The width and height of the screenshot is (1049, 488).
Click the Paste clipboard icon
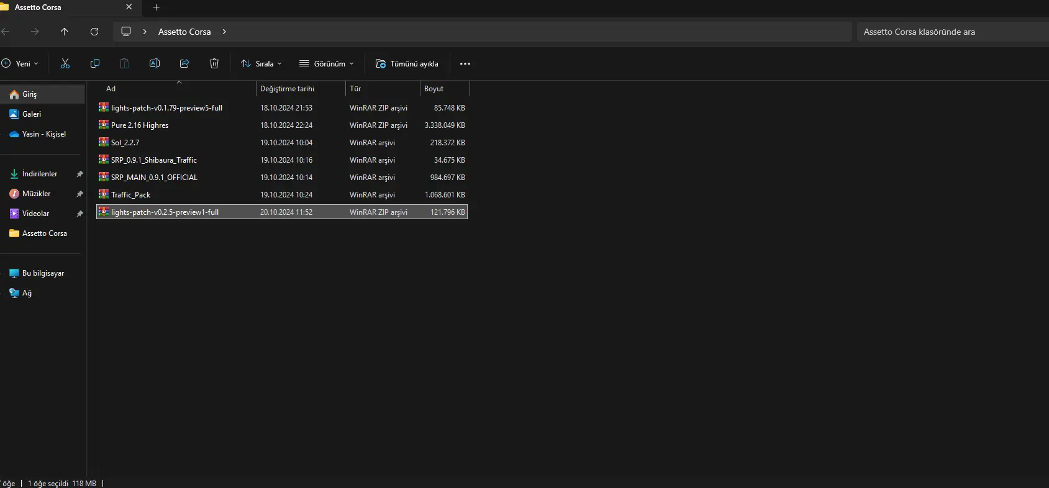(x=125, y=63)
